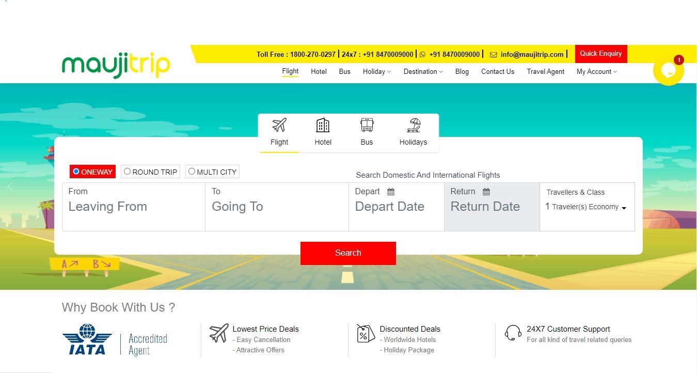
Task: Expand the Holiday menu dropdown
Action: (376, 72)
